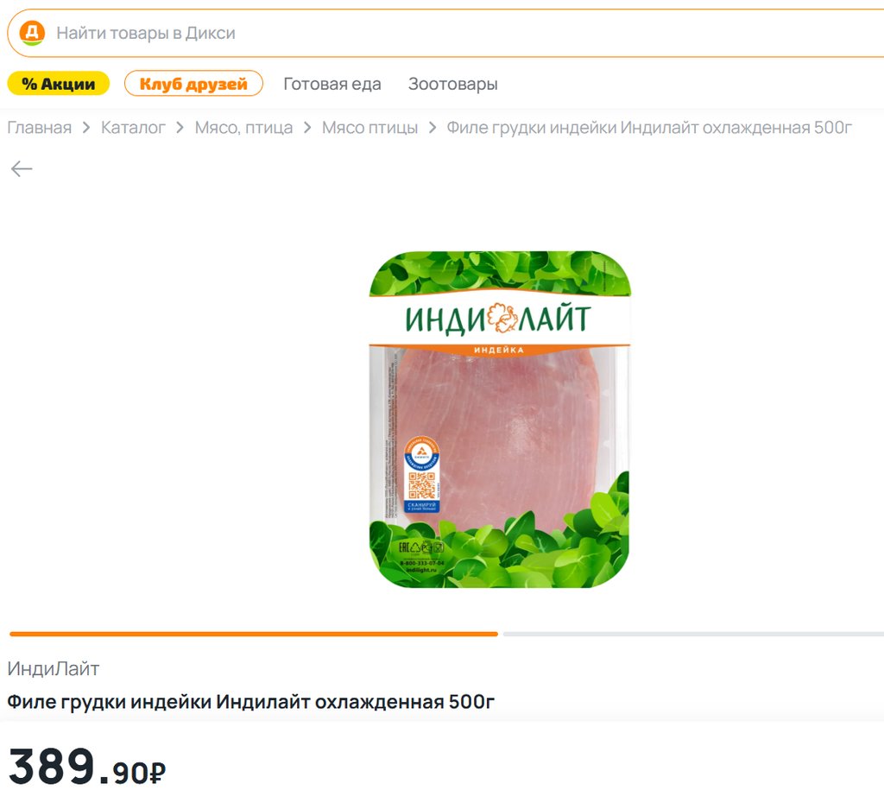Viewport: 884px width, 790px height.
Task: Click the Dixy logo icon in search bar
Action: (32, 34)
